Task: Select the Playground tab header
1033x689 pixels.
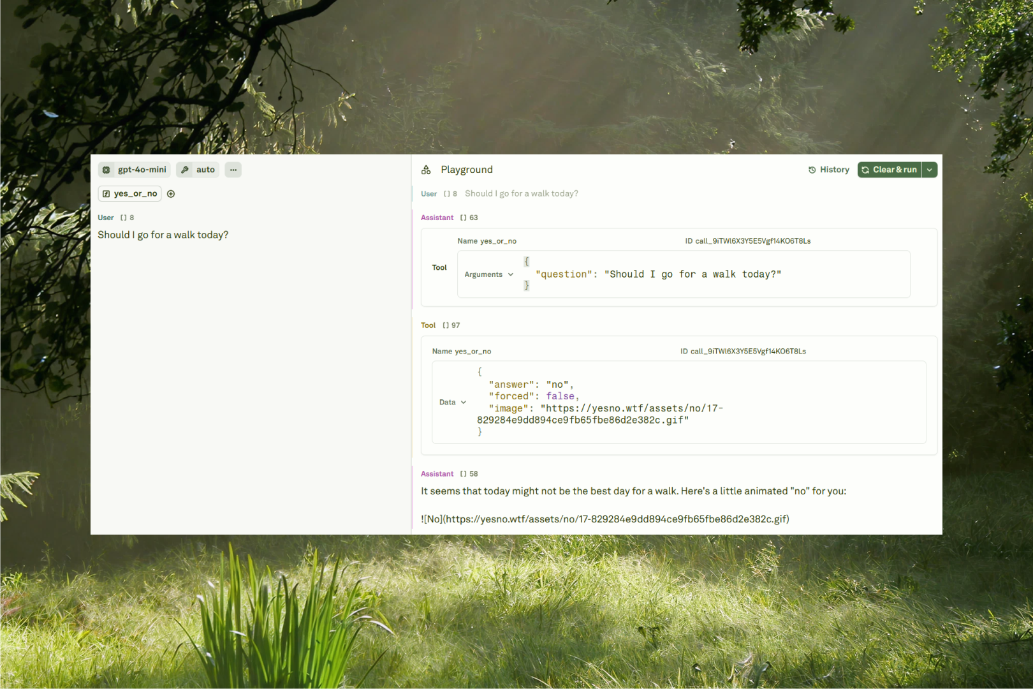Action: 466,170
